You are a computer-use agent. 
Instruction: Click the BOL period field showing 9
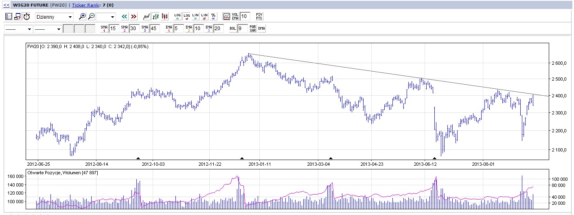(243, 29)
